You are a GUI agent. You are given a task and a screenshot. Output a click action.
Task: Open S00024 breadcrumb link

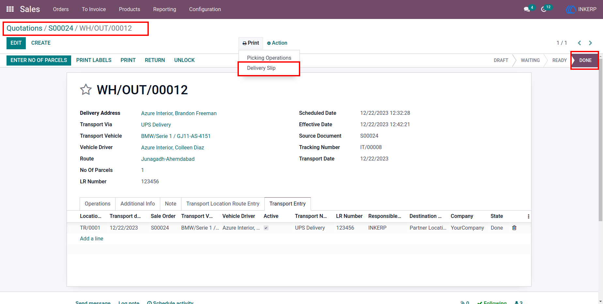click(x=61, y=28)
